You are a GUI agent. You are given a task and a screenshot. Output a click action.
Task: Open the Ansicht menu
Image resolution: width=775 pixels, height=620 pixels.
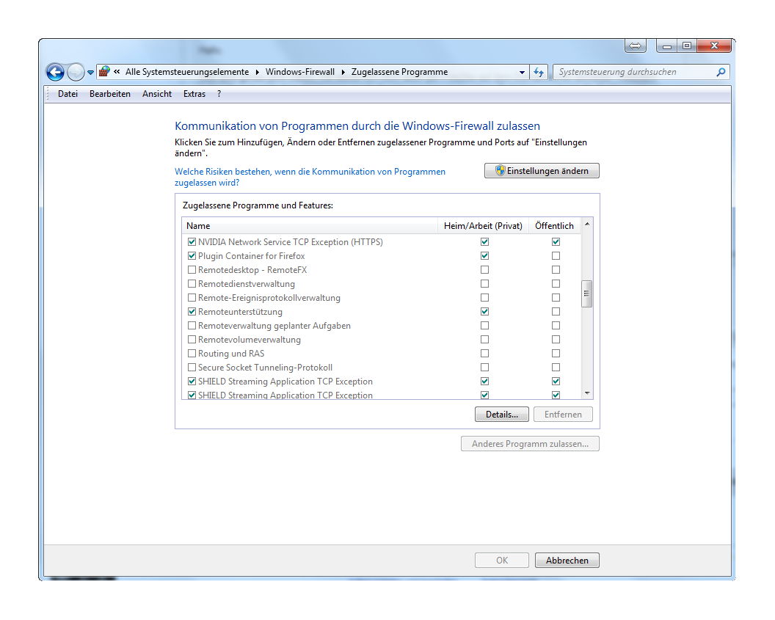click(x=156, y=94)
